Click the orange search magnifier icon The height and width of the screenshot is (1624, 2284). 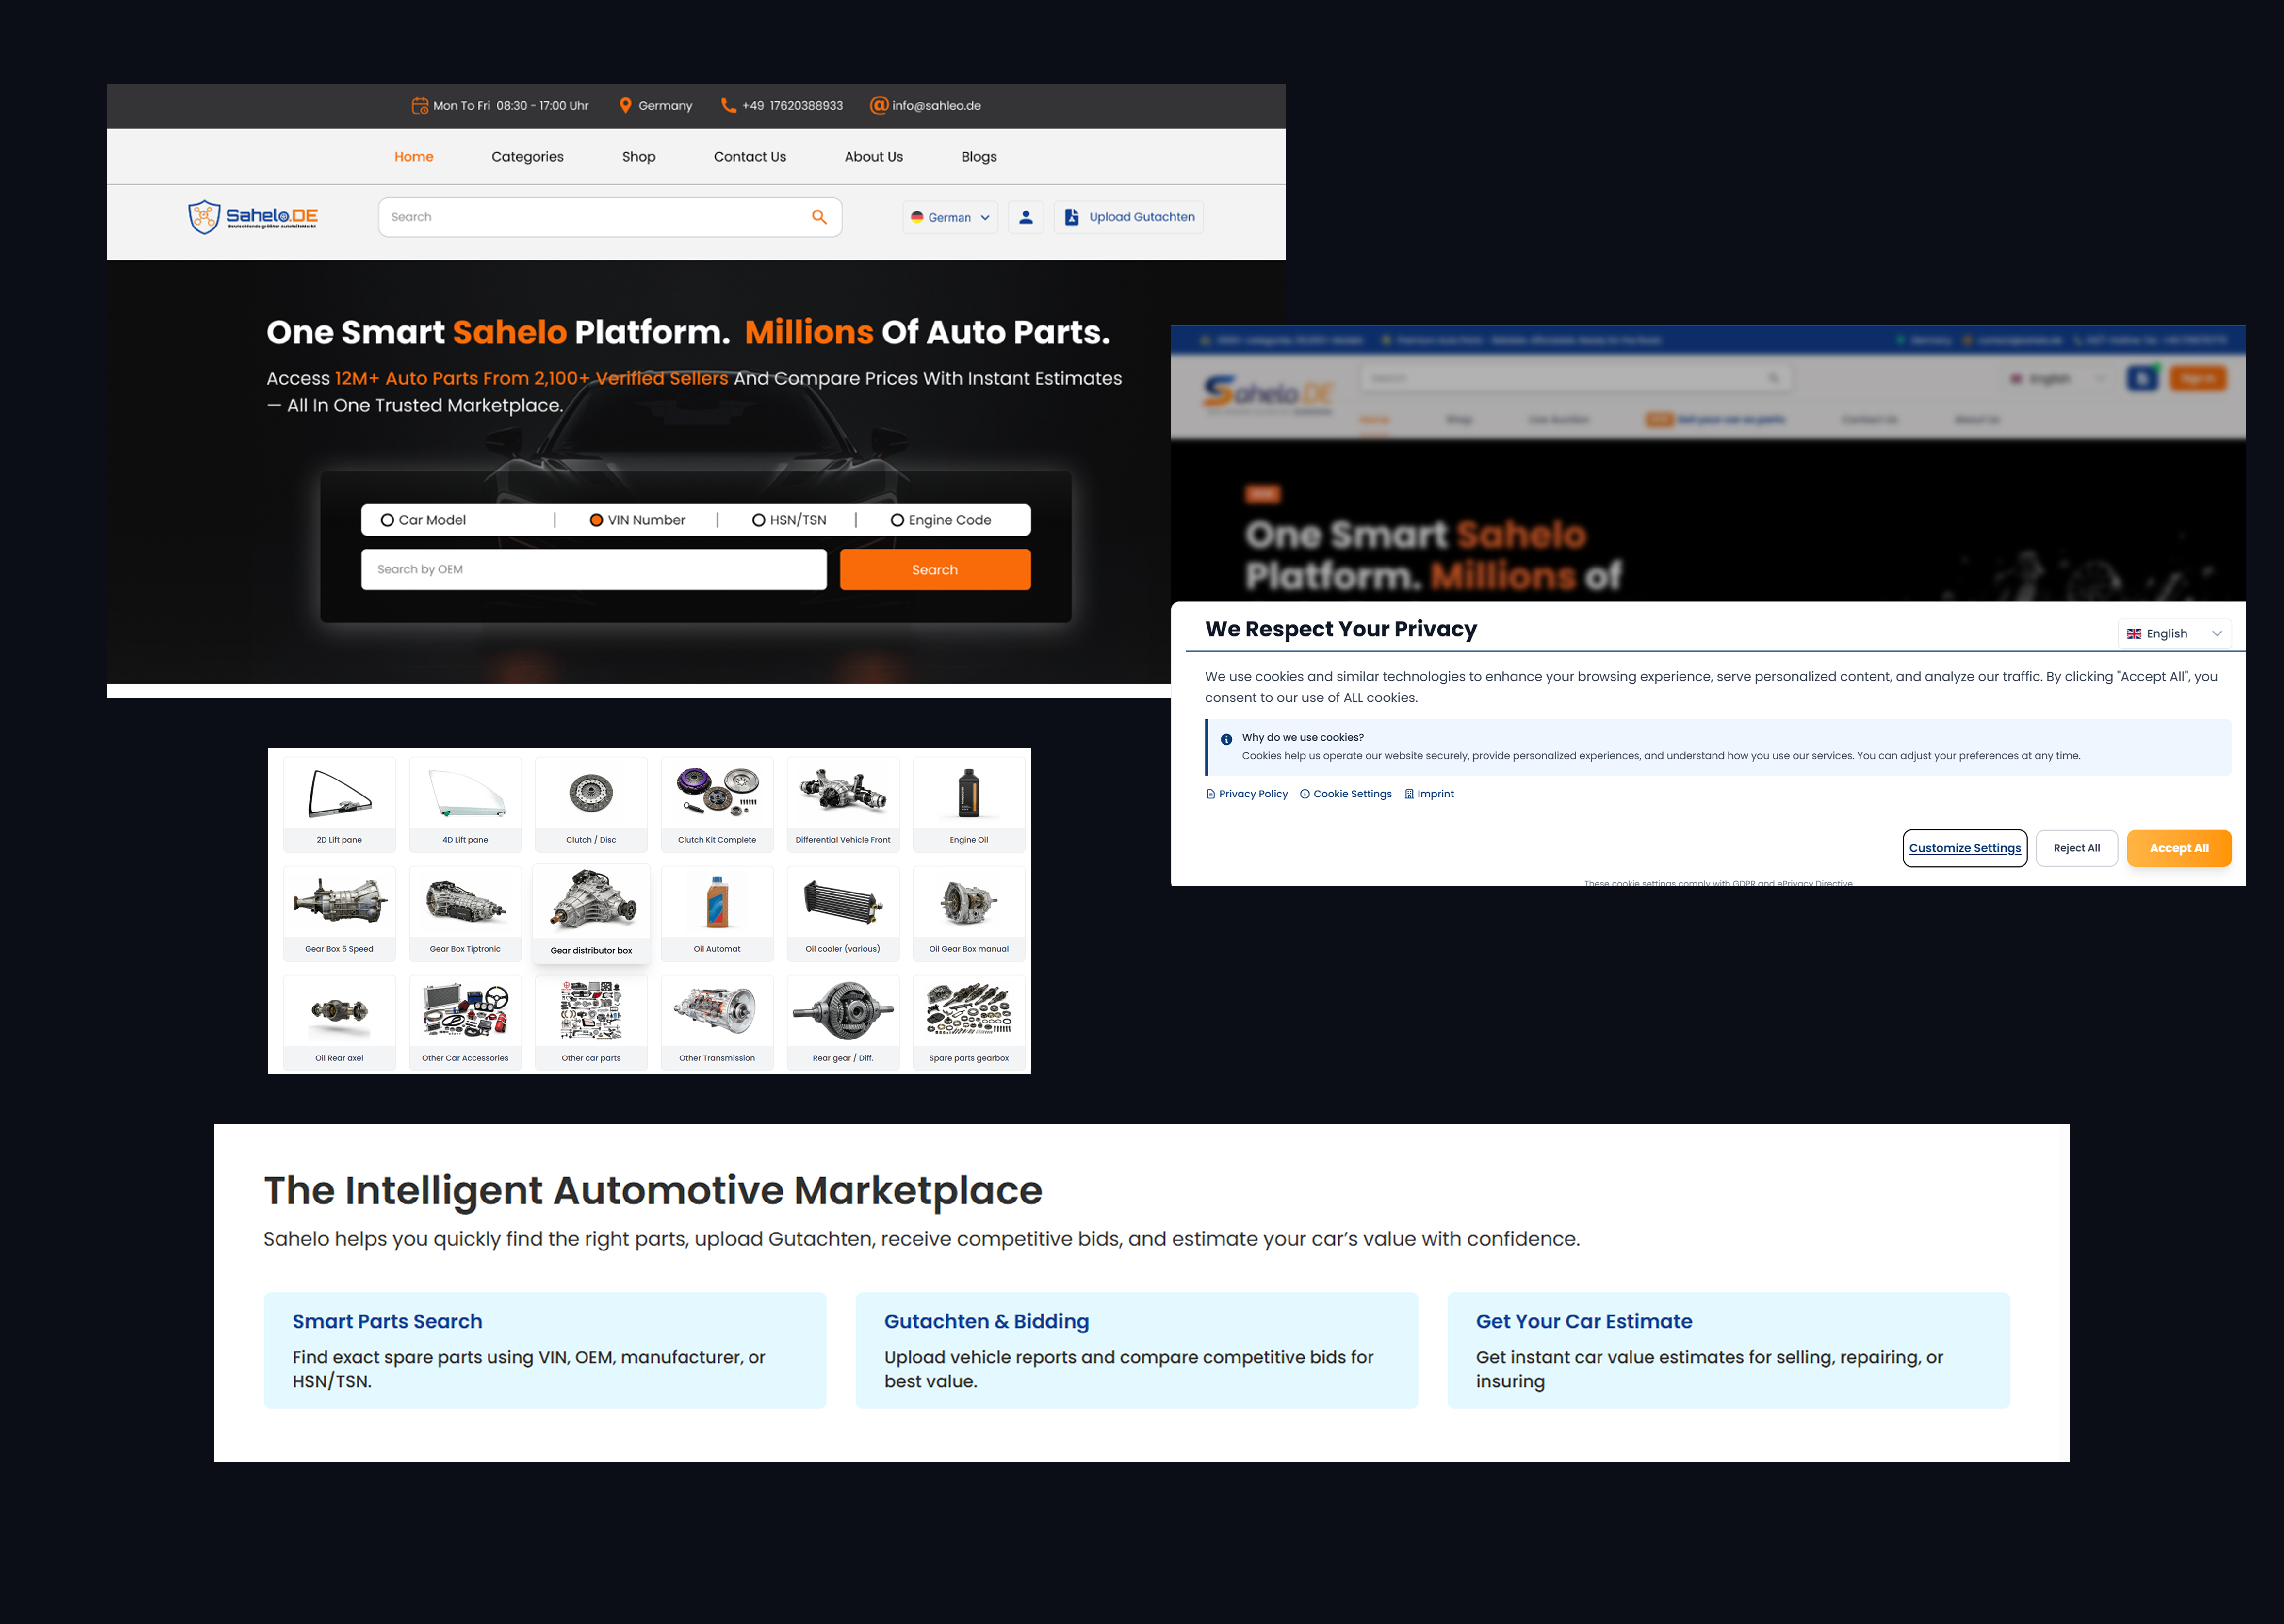coord(819,217)
